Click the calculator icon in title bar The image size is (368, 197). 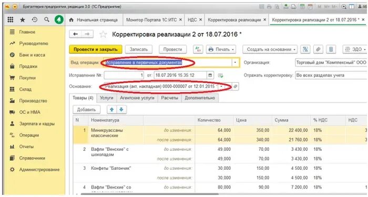point(302,7)
